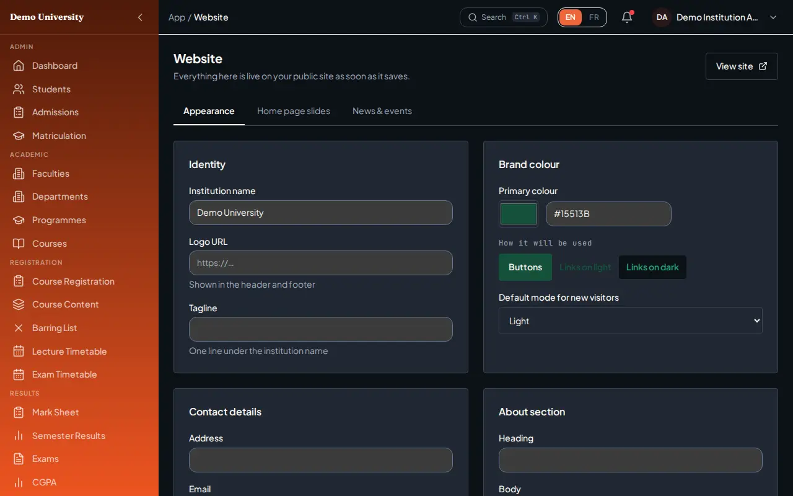
Task: Click the CGPA bar chart icon
Action: [x=19, y=482]
